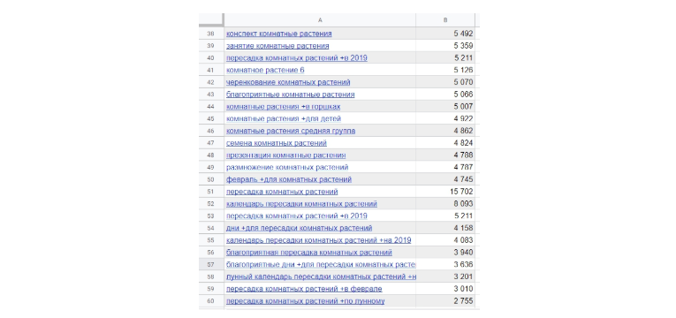Screen dimensions: 676x318
Task: Select row 53 cell 'пересадка комнатных растений +в 2019'
Action: [x=320, y=216]
